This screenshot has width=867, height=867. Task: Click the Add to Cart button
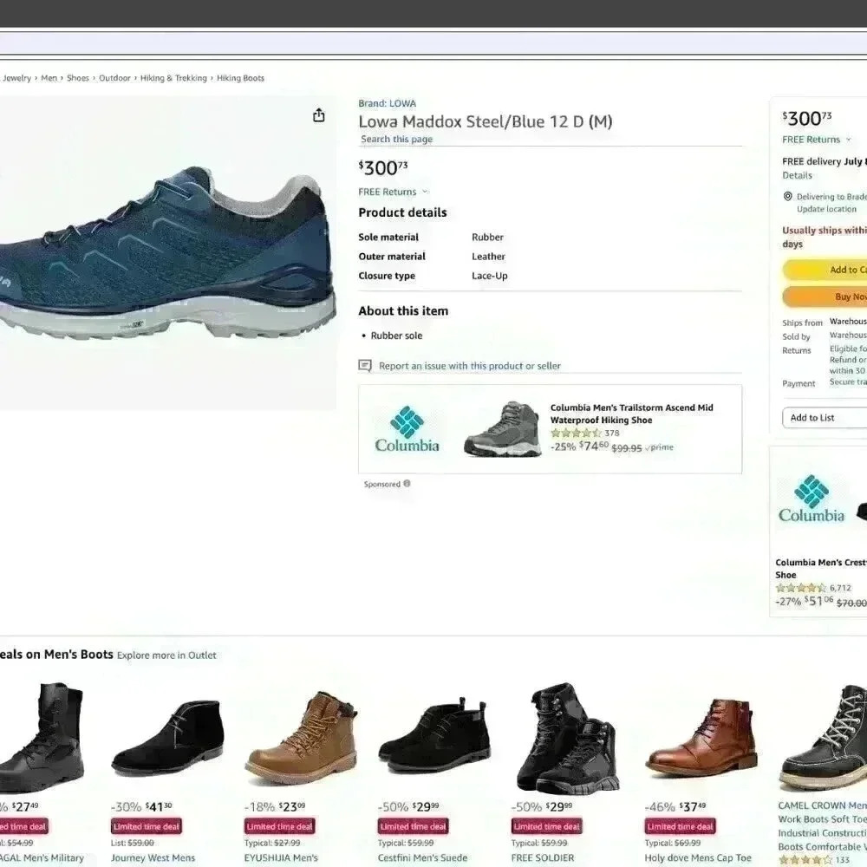click(x=825, y=270)
